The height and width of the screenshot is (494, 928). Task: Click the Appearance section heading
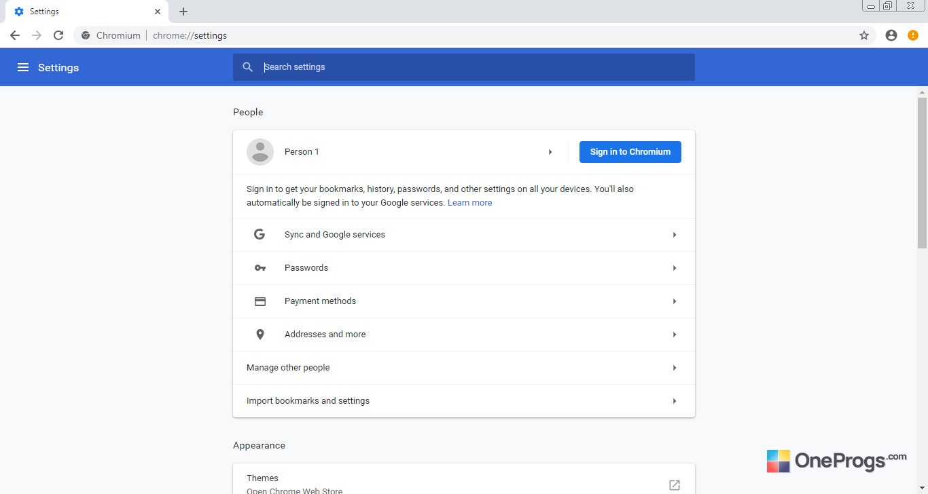click(x=259, y=446)
